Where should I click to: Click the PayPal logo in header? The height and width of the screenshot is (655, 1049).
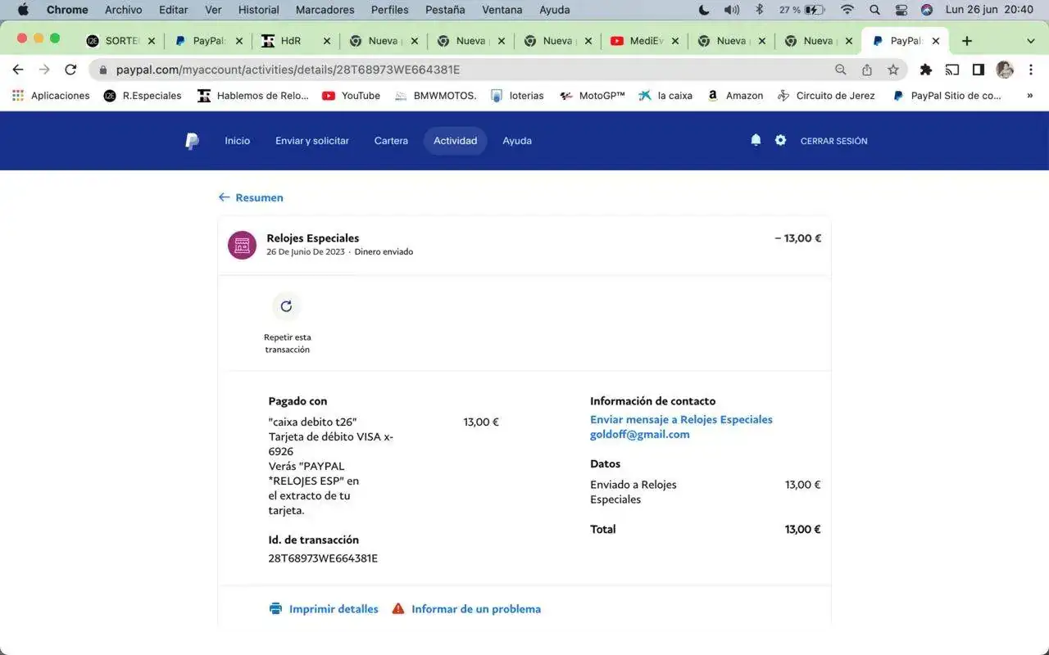point(192,141)
